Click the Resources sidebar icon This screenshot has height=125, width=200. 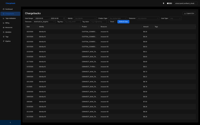(3, 27)
